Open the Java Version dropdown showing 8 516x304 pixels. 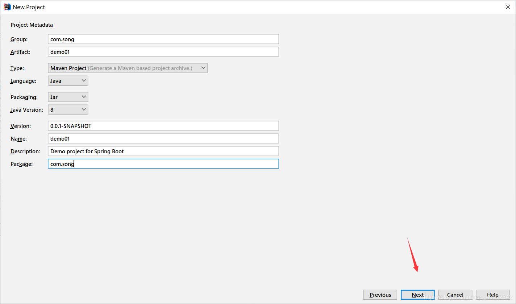click(x=68, y=110)
